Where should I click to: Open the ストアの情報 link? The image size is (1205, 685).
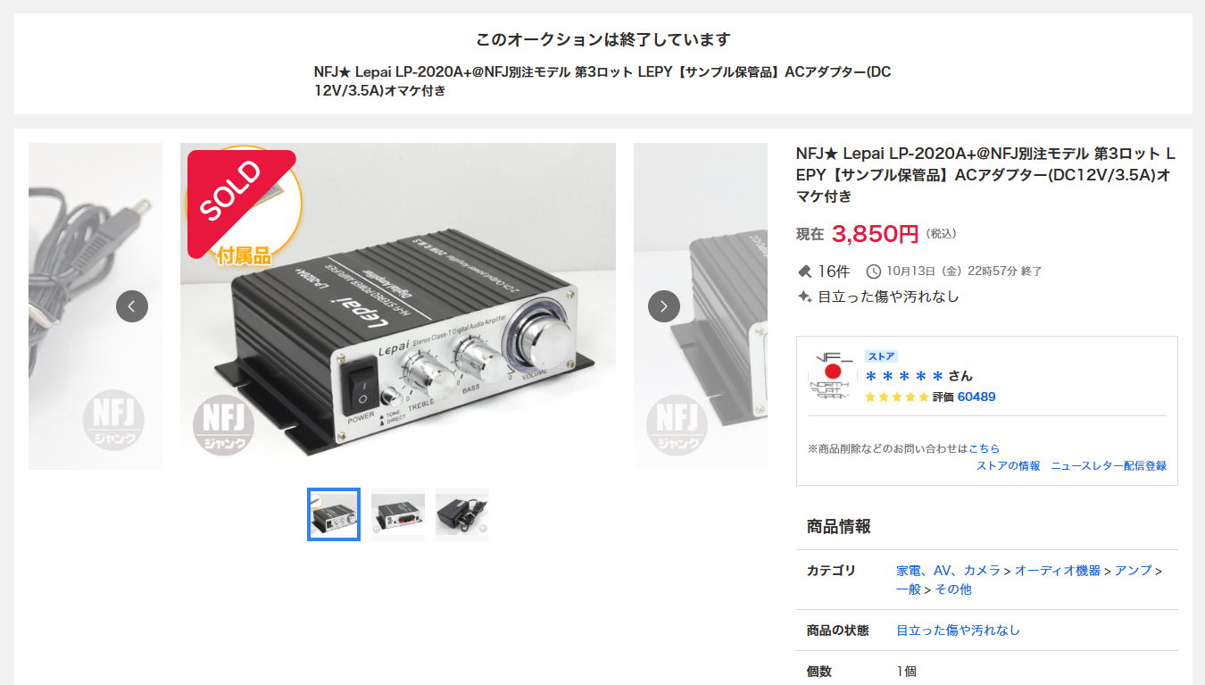[x=1008, y=465]
